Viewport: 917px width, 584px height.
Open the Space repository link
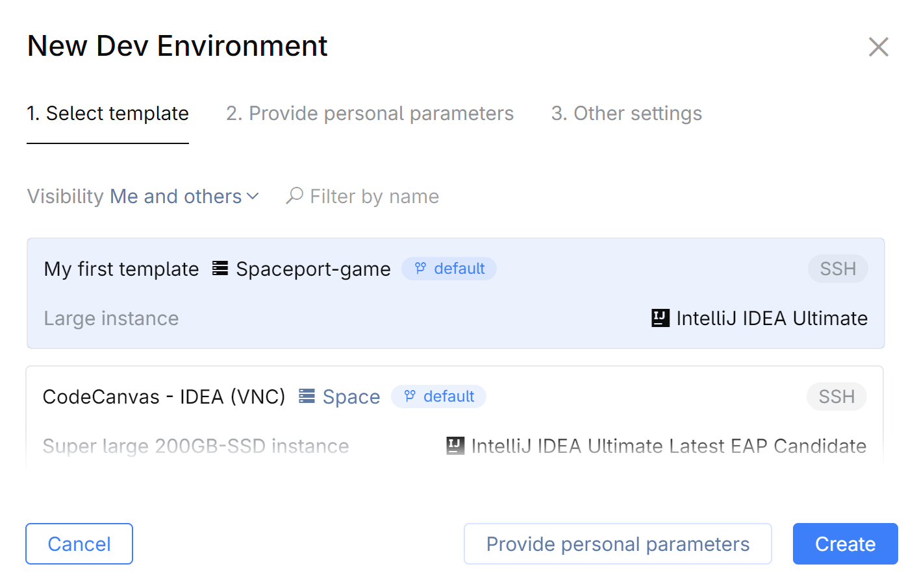(x=351, y=396)
